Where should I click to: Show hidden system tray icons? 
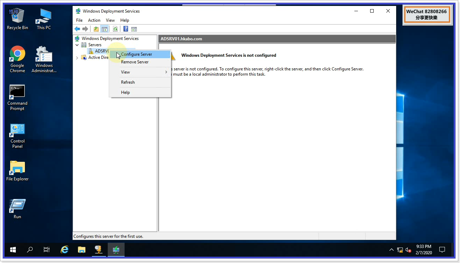pos(392,250)
